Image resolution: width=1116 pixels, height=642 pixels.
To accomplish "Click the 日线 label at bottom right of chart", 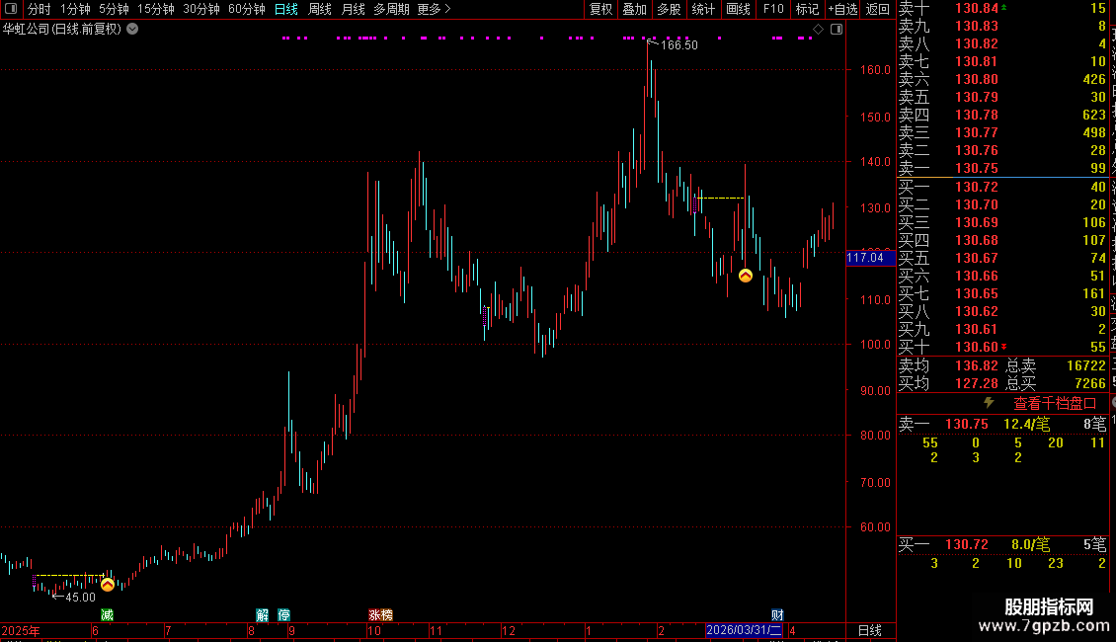I will coord(870,630).
